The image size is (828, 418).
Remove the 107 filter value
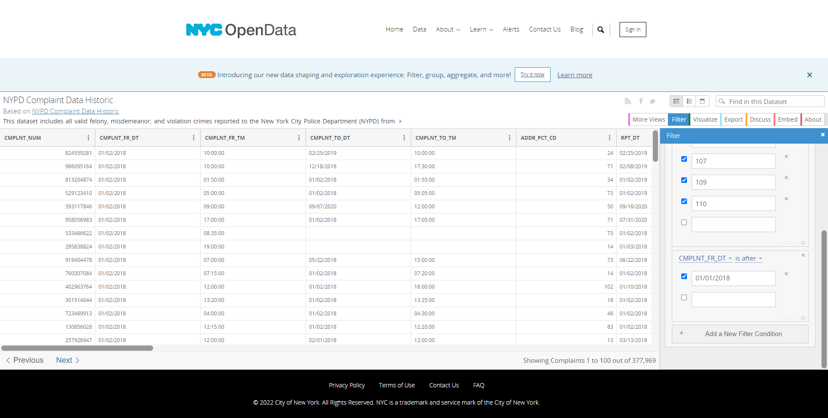(786, 157)
